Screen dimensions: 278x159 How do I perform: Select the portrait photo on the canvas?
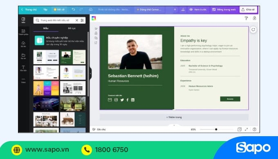(135, 52)
